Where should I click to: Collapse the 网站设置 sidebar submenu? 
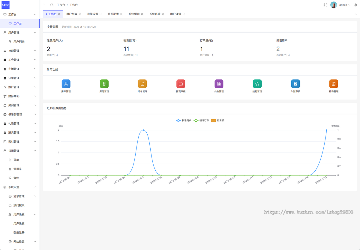[x=20, y=242]
